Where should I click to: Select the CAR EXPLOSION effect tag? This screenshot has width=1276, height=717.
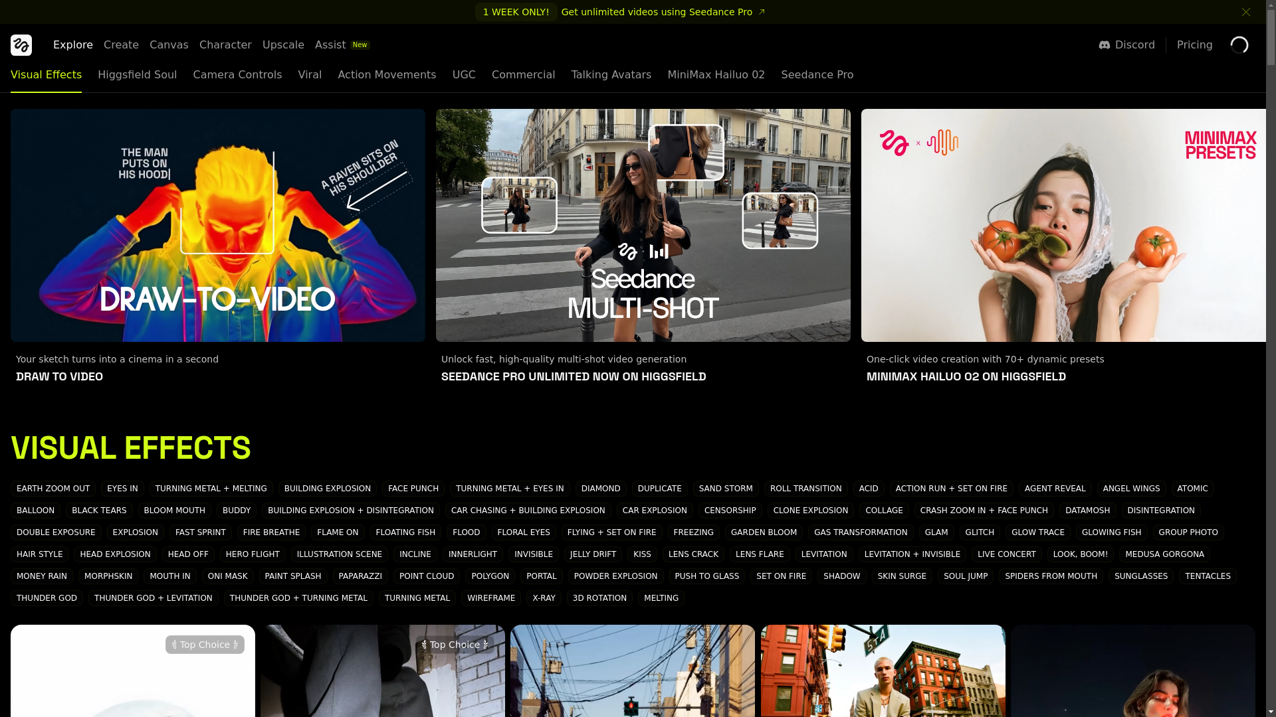pyautogui.click(x=655, y=511)
